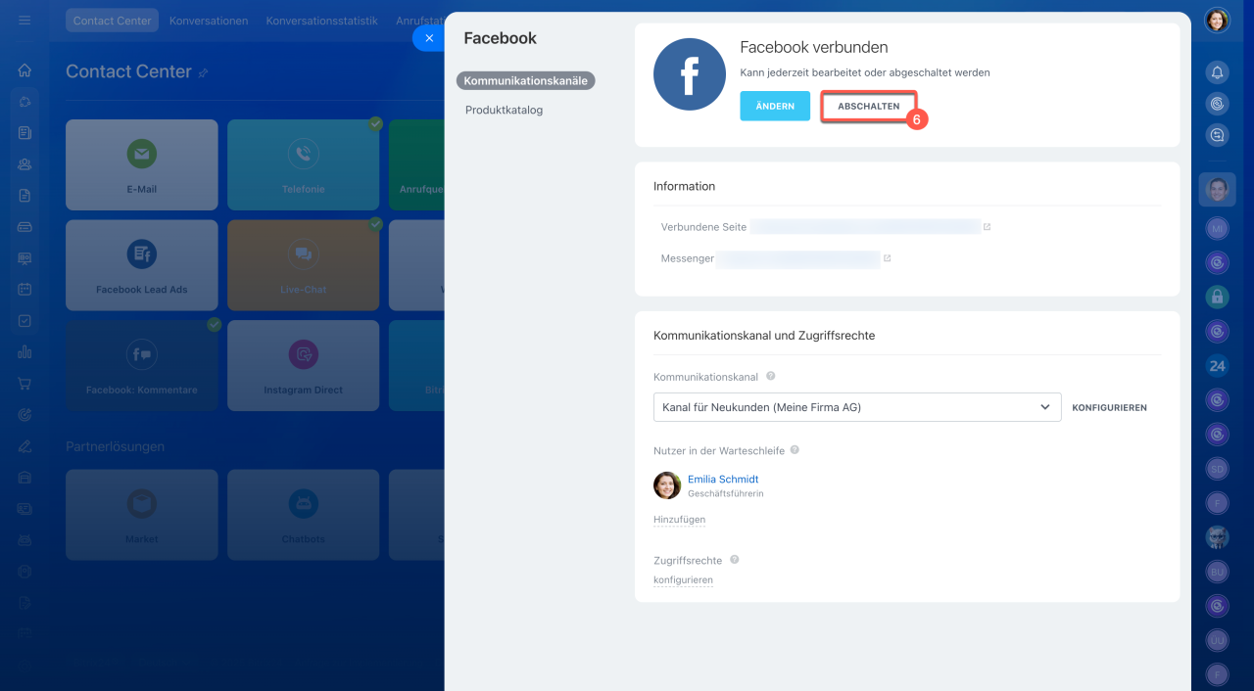
Task: Open the Chatbots partner solution card
Action: (304, 515)
